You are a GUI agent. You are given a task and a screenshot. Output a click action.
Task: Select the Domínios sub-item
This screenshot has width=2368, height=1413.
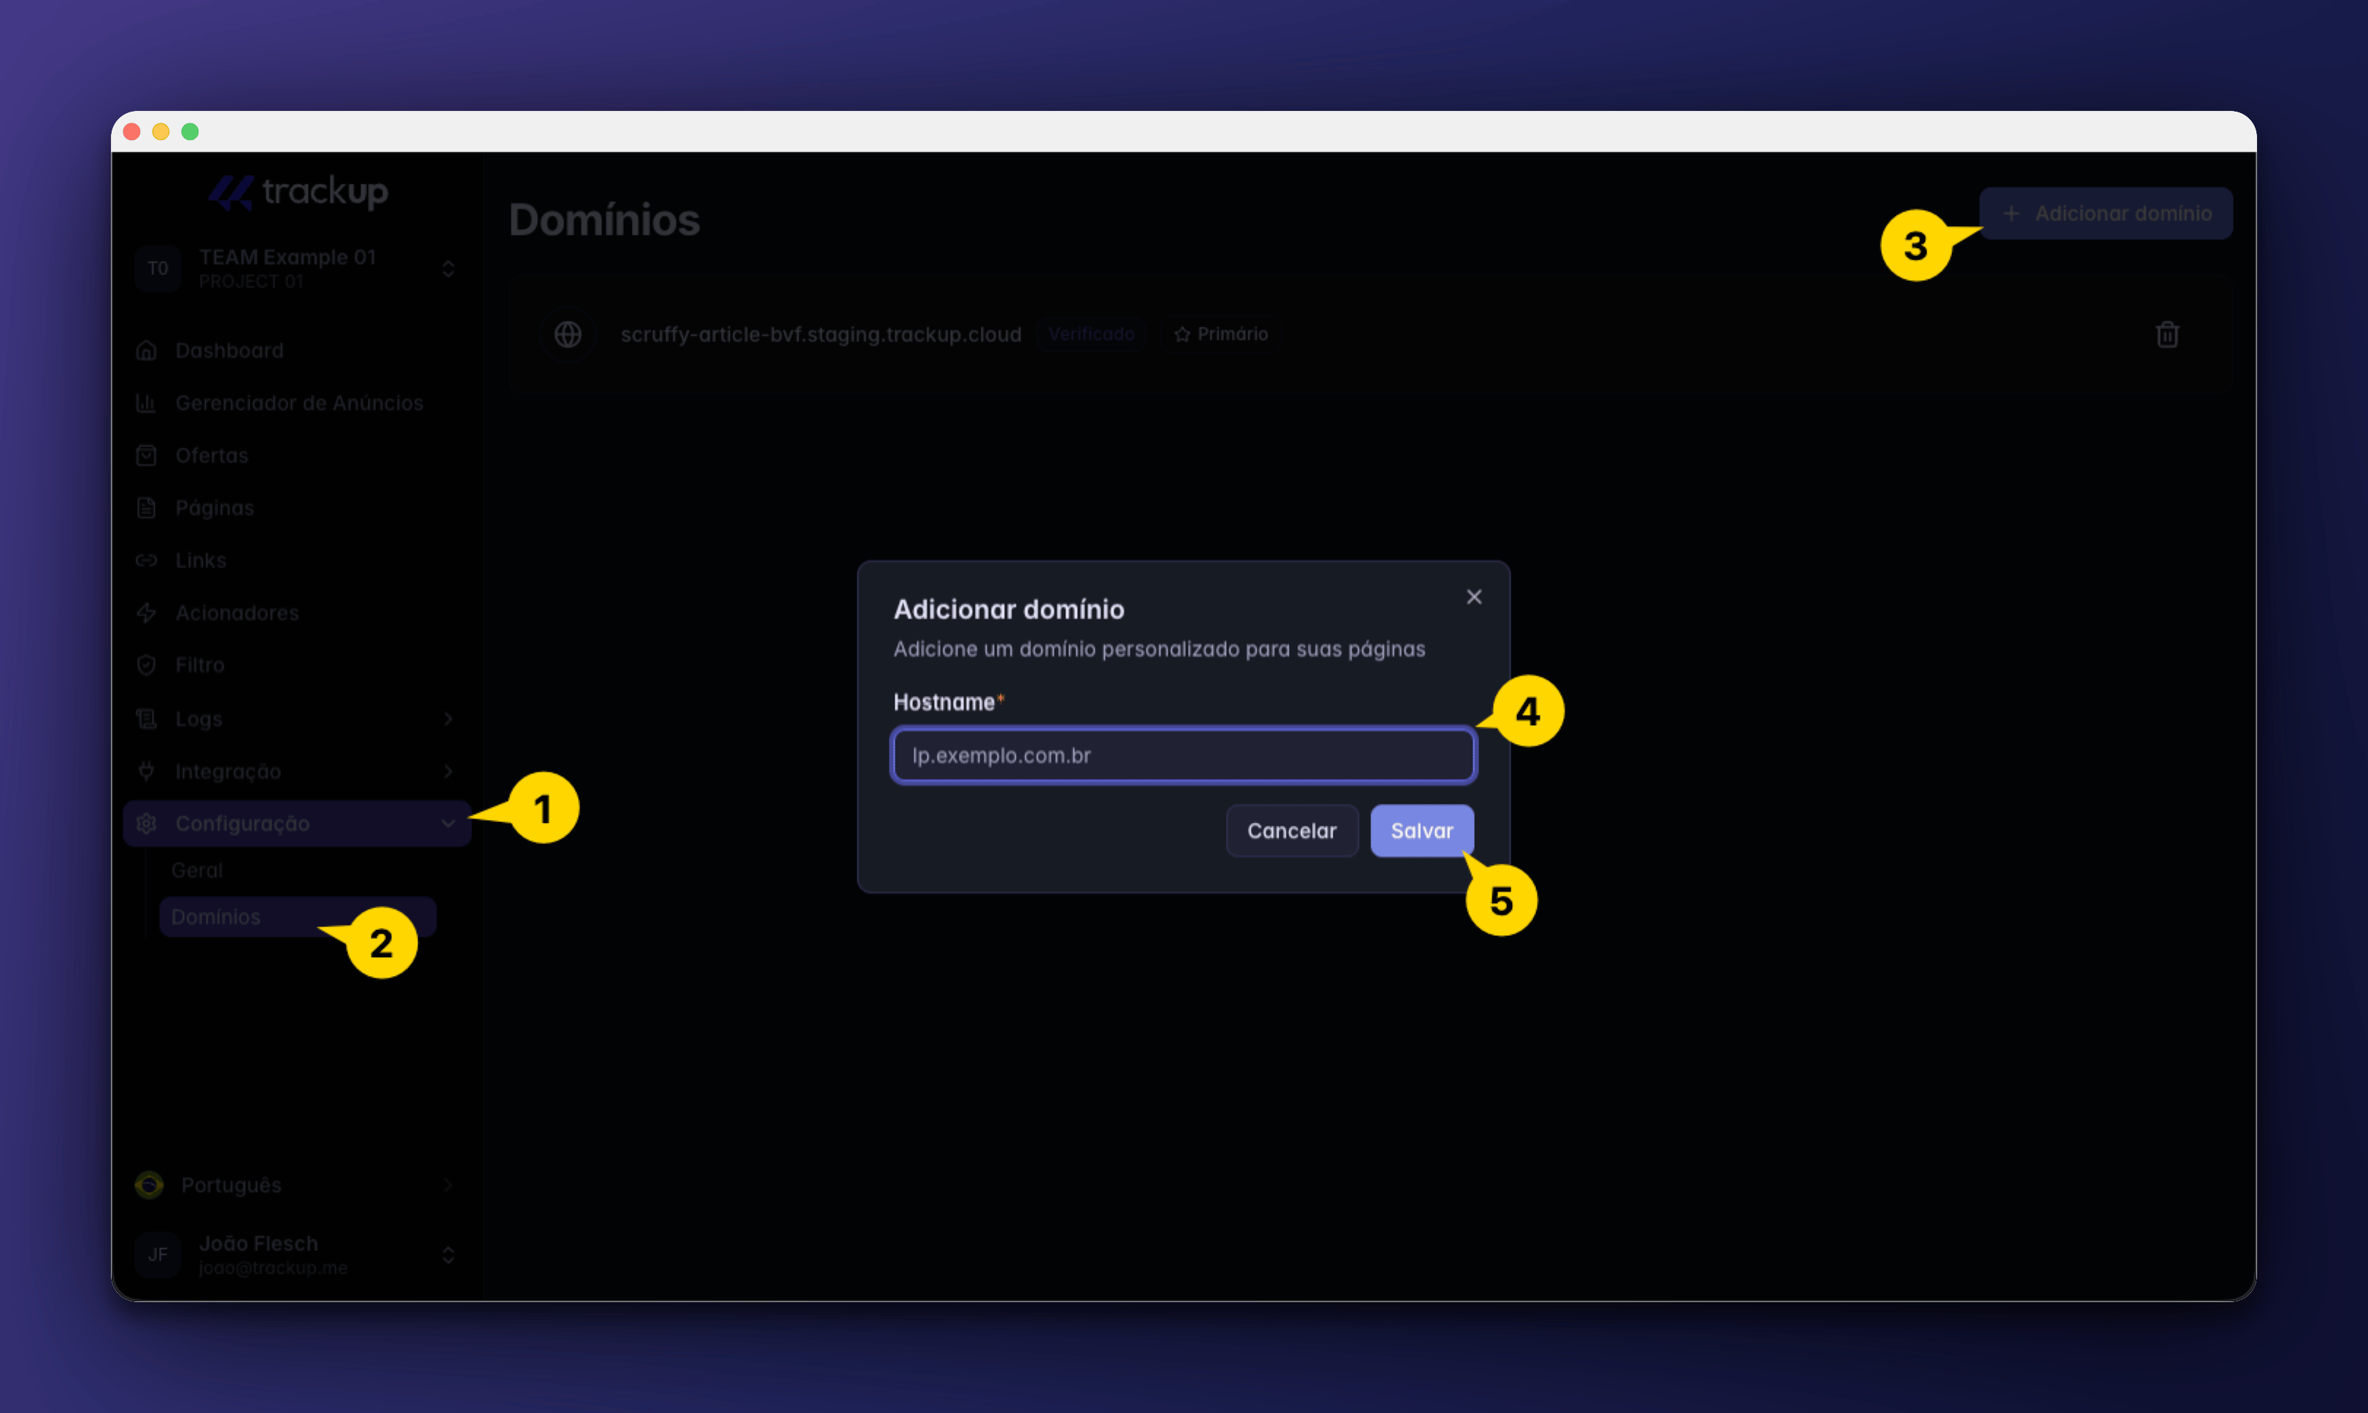click(297, 917)
